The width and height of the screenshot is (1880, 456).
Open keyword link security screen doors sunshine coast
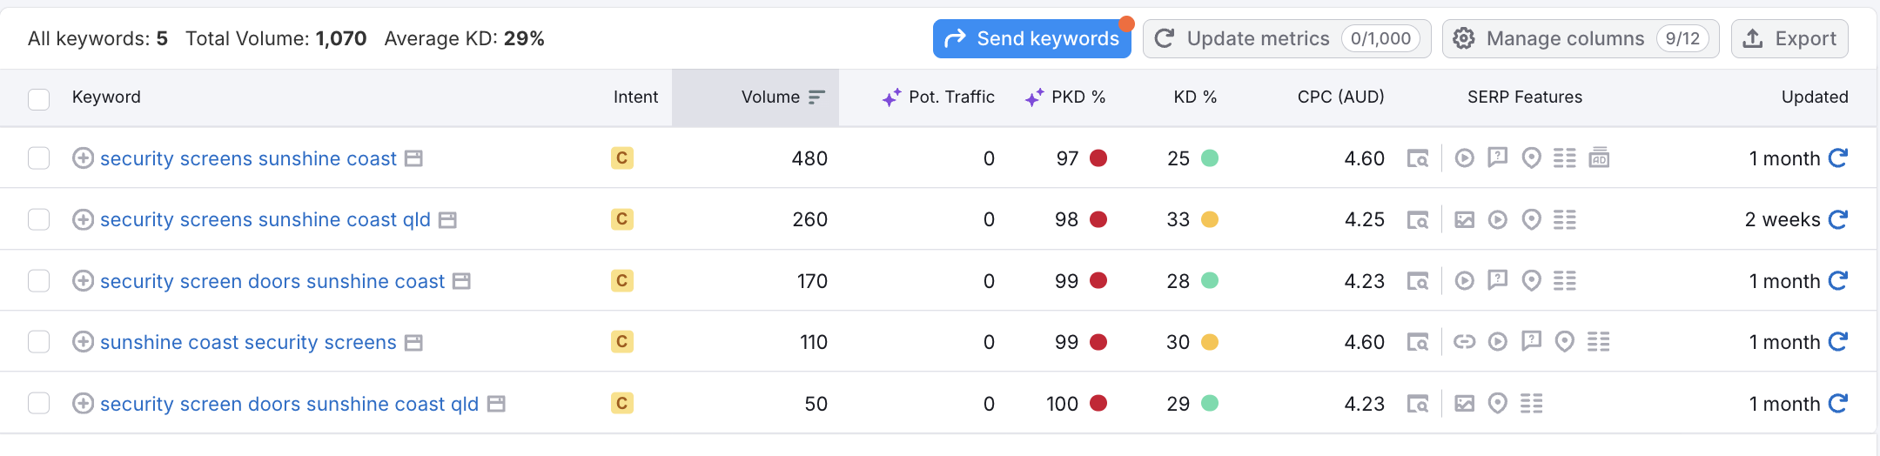click(x=272, y=281)
